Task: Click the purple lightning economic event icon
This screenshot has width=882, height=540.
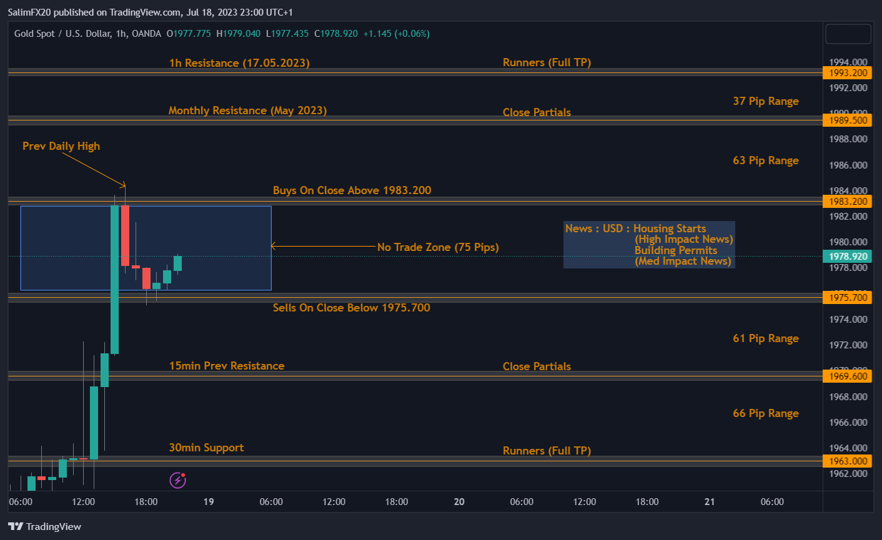Action: click(x=178, y=480)
